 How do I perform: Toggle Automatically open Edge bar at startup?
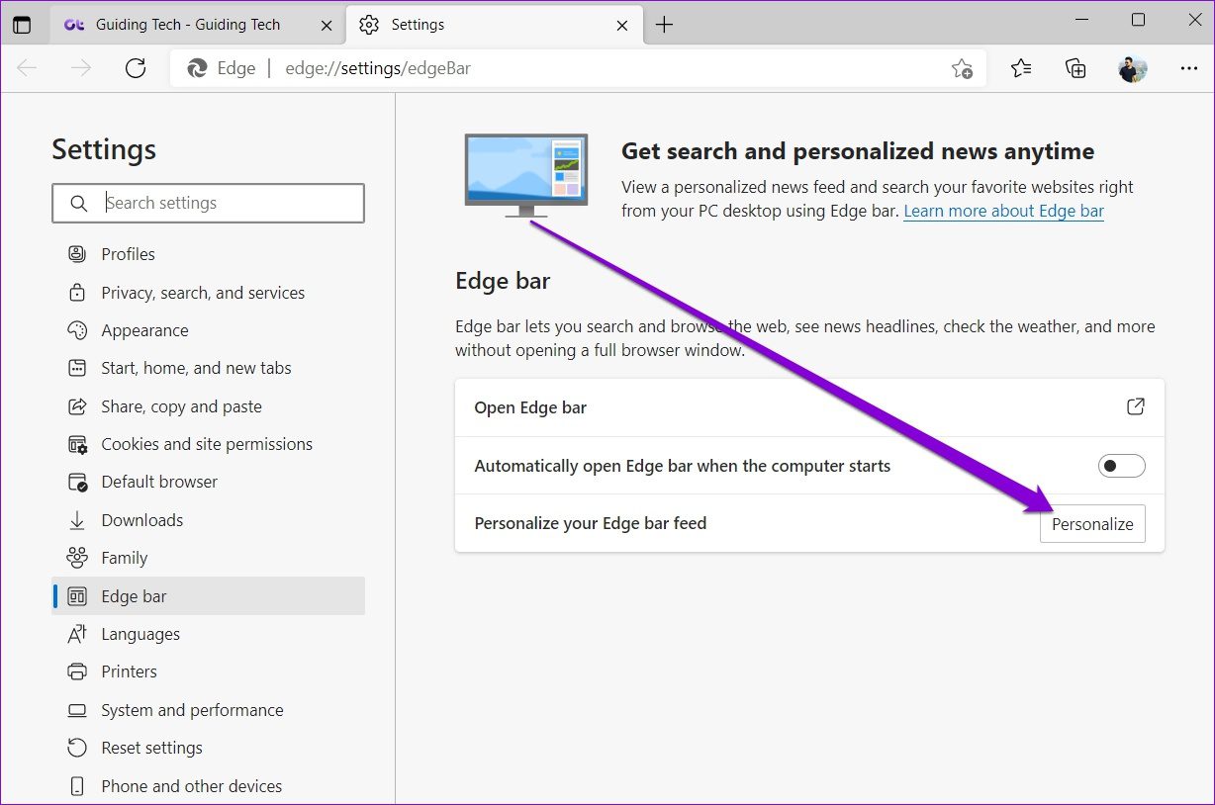point(1121,466)
